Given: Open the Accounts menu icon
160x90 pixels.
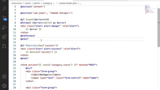Looking at the screenshot, I should [x=4, y=76].
